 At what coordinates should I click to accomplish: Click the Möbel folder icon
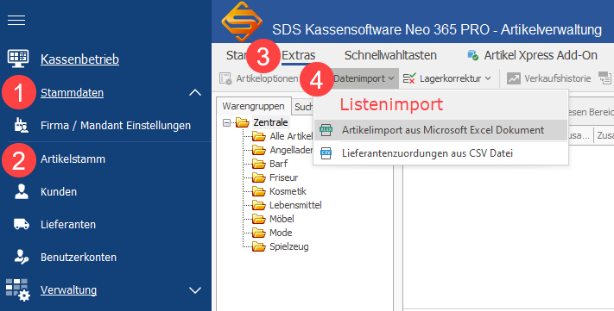click(259, 219)
